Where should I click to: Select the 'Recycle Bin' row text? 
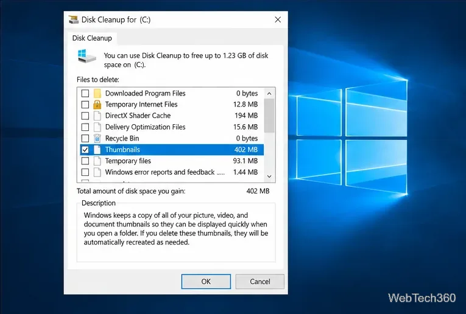tap(122, 138)
